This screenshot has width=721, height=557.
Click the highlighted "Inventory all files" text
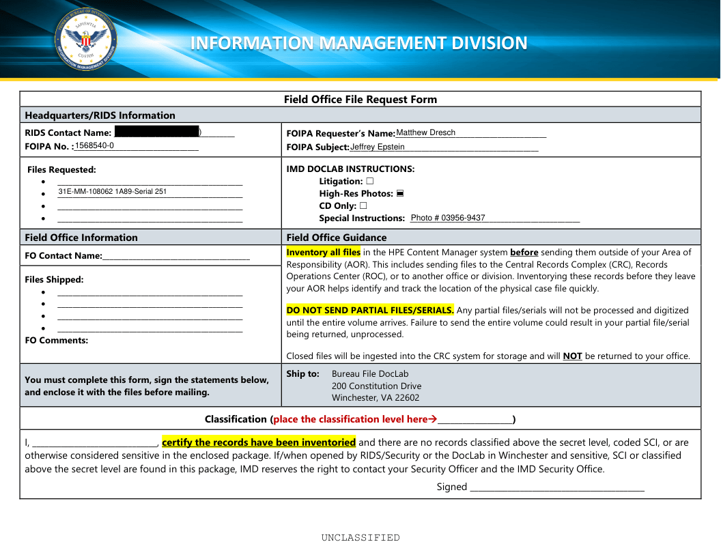point(323,253)
